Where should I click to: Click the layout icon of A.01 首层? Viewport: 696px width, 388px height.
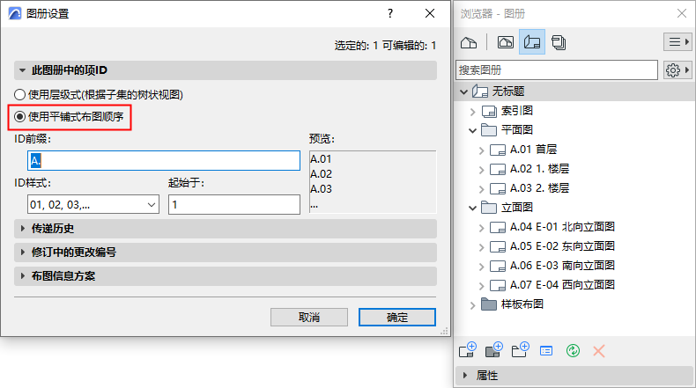[x=498, y=150]
